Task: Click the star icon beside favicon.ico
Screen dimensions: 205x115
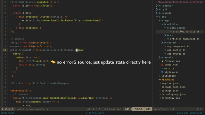Action: (162, 61)
